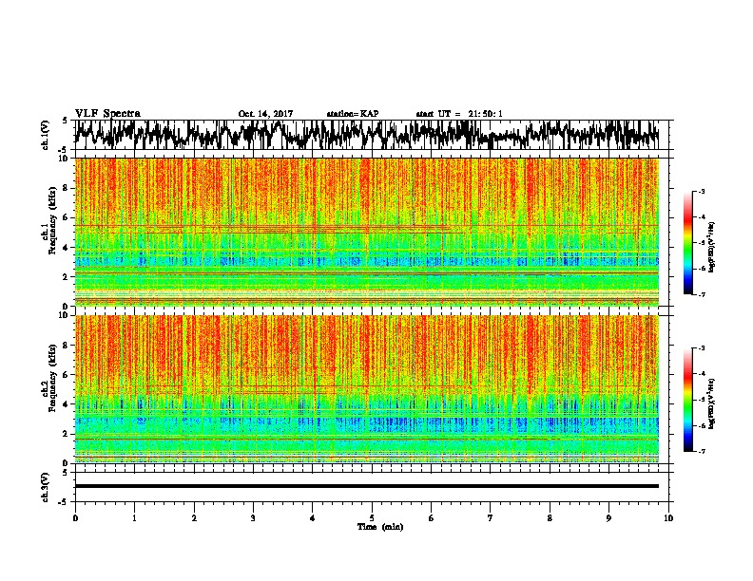Click the ch.1 spectrogram panel

coord(367,232)
